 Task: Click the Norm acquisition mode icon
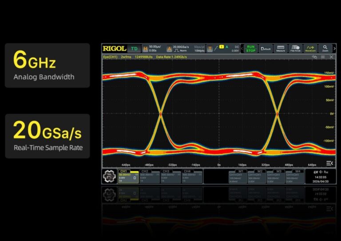click(180, 51)
